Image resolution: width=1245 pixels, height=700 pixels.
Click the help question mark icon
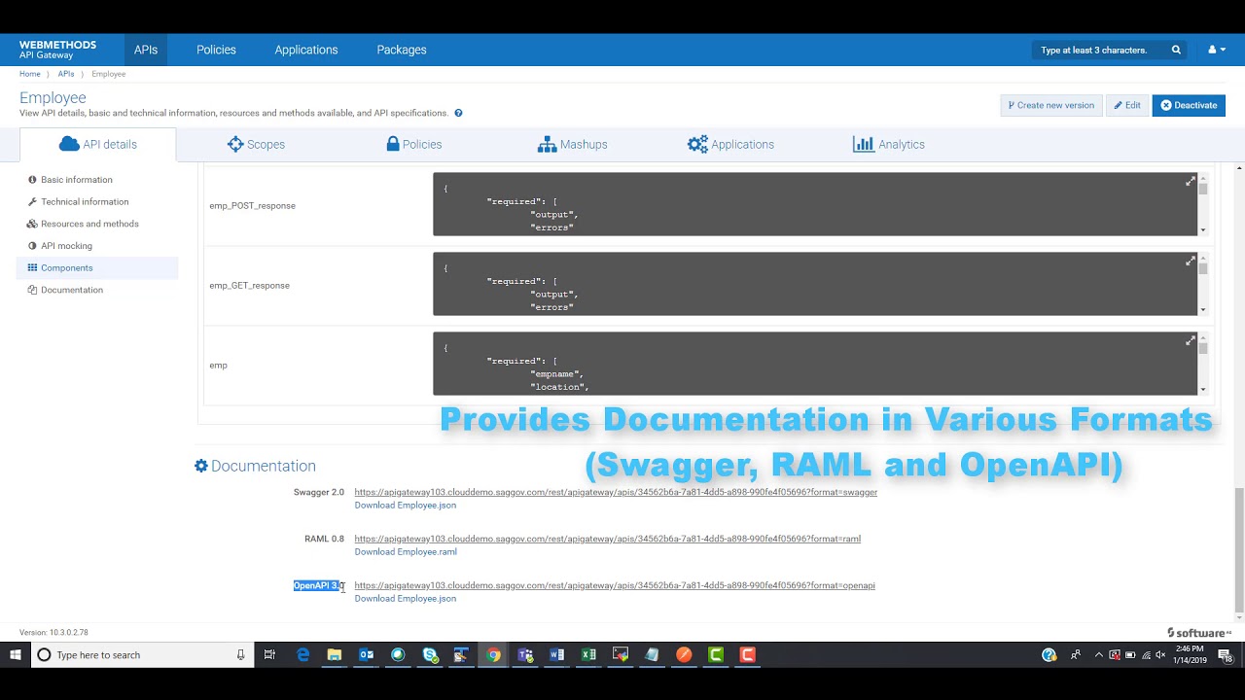458,113
